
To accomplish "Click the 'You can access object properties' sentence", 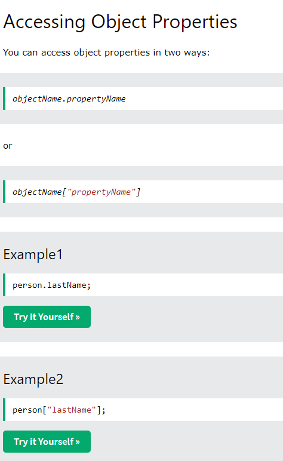I will click(x=106, y=53).
